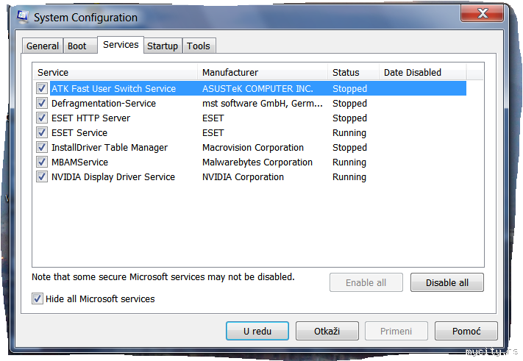Click the System Configuration title bar icon

pos(23,17)
